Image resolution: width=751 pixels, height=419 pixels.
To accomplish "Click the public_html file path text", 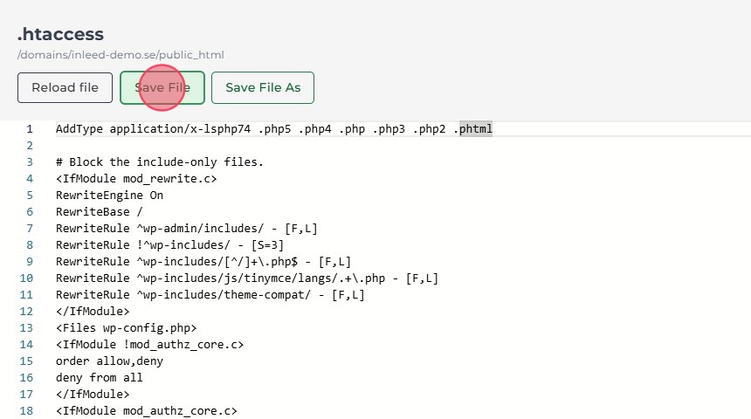I will [121, 55].
